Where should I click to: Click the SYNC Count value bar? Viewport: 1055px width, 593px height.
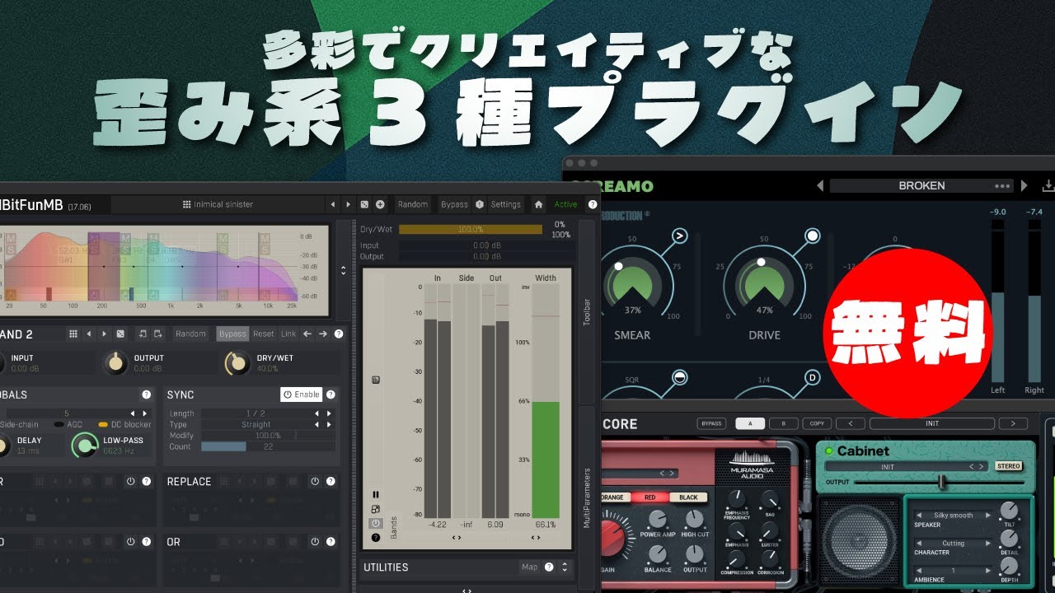tap(268, 446)
